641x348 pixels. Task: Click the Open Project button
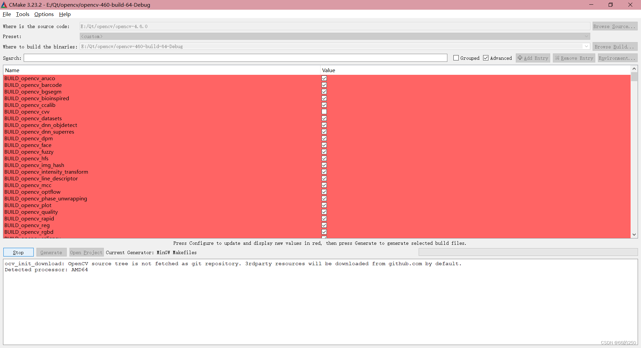(86, 252)
